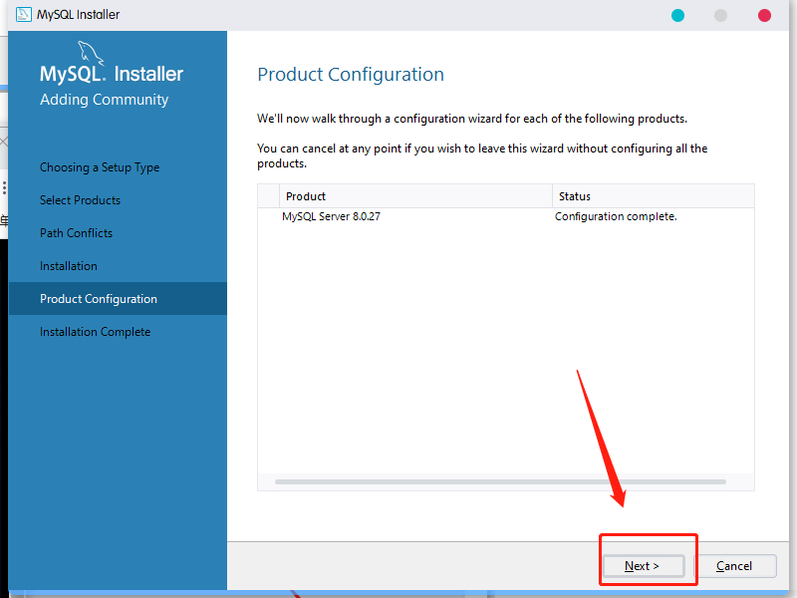Open the Select Products step

coord(81,200)
